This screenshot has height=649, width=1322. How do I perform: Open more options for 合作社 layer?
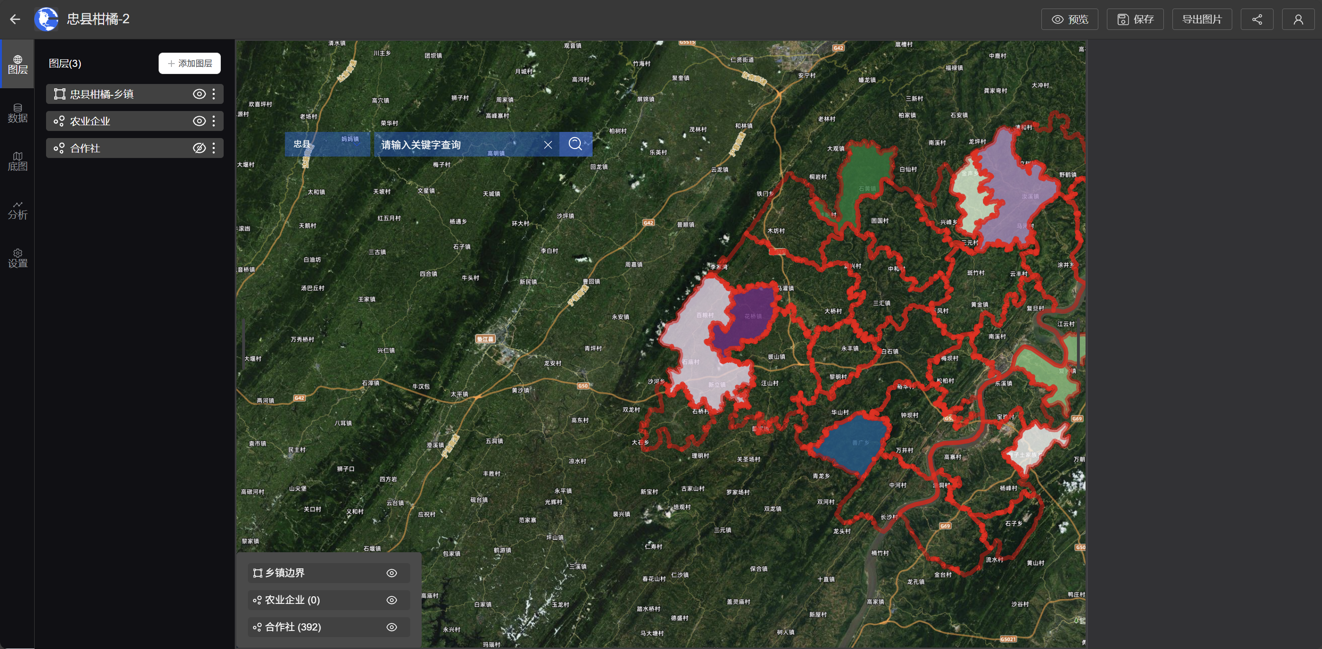click(x=214, y=148)
